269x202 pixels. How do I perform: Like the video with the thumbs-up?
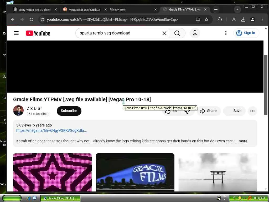171,111
